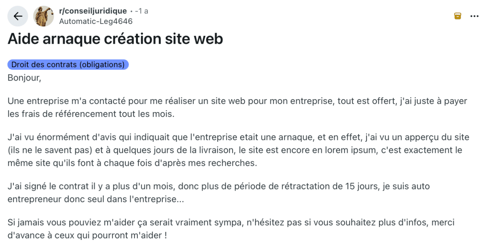Open the Automatic-Leg4646 user profile
Image resolution: width=490 pixels, height=248 pixels.
tap(96, 22)
